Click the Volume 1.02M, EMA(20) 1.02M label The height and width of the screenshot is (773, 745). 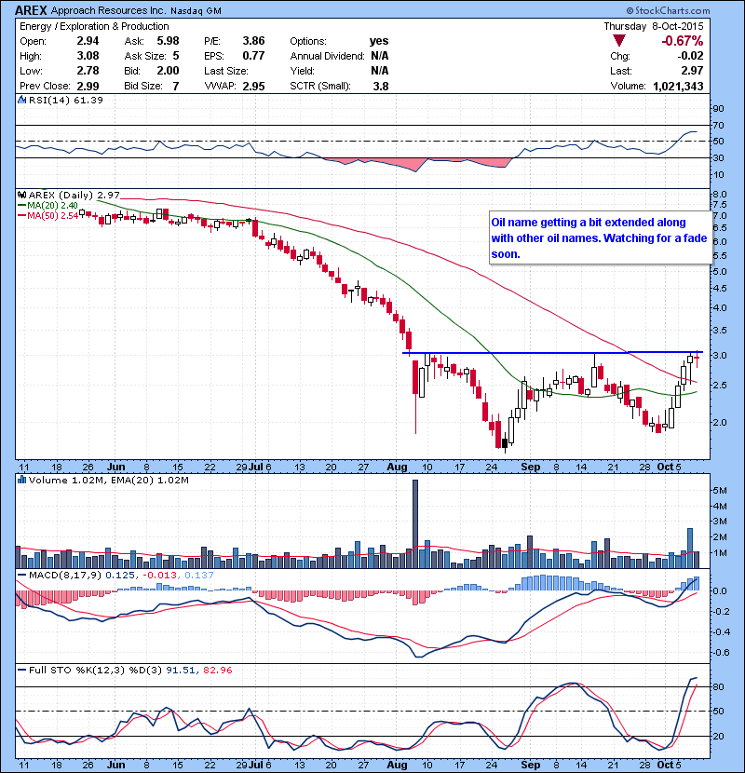tap(108, 480)
